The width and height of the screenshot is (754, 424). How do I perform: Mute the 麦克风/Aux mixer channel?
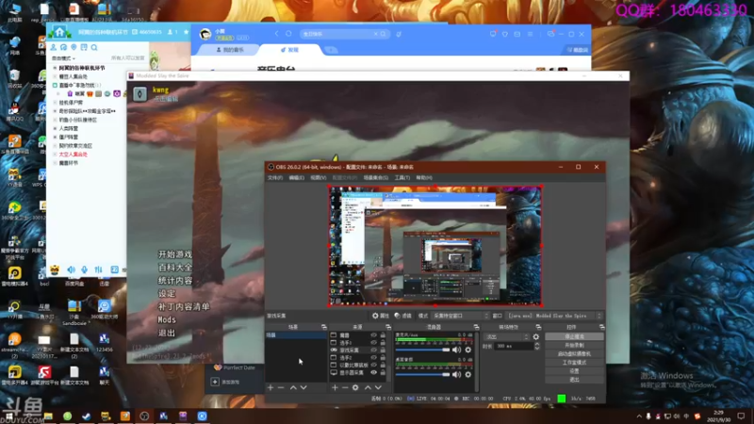(x=456, y=350)
